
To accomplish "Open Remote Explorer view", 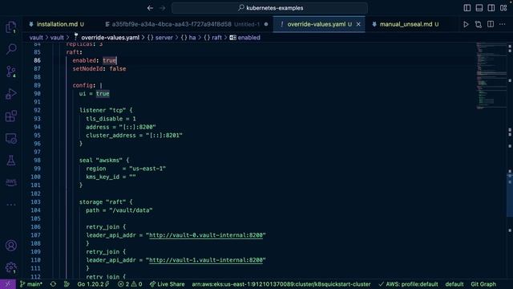I will (11, 138).
